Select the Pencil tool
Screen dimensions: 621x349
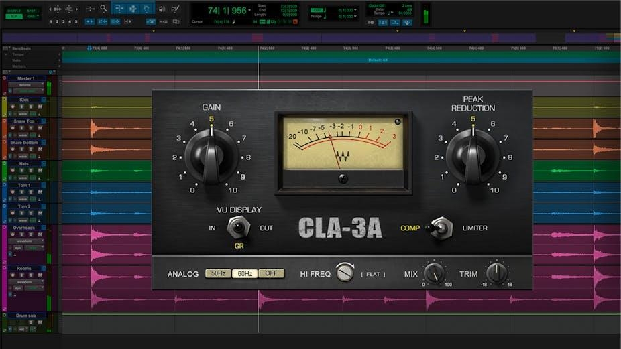176,9
